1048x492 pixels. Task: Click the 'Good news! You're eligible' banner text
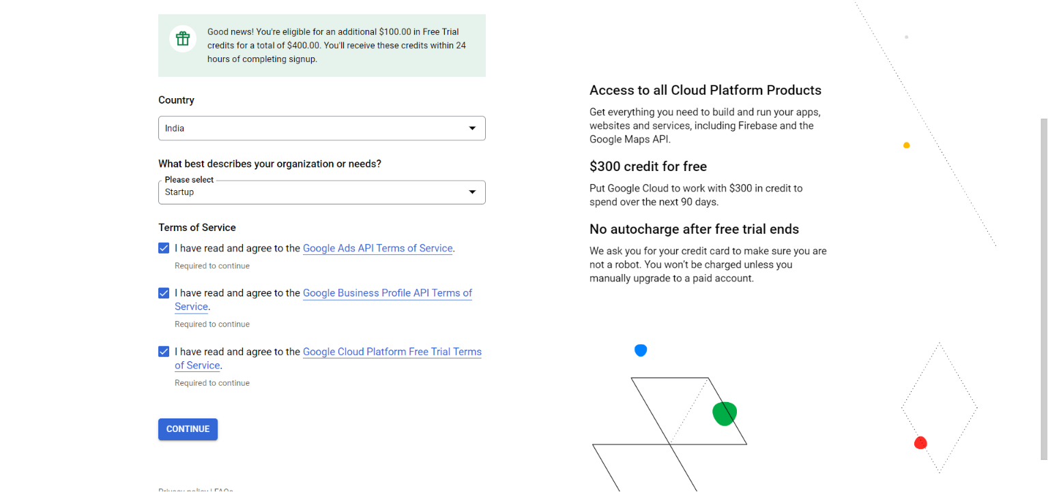click(337, 46)
